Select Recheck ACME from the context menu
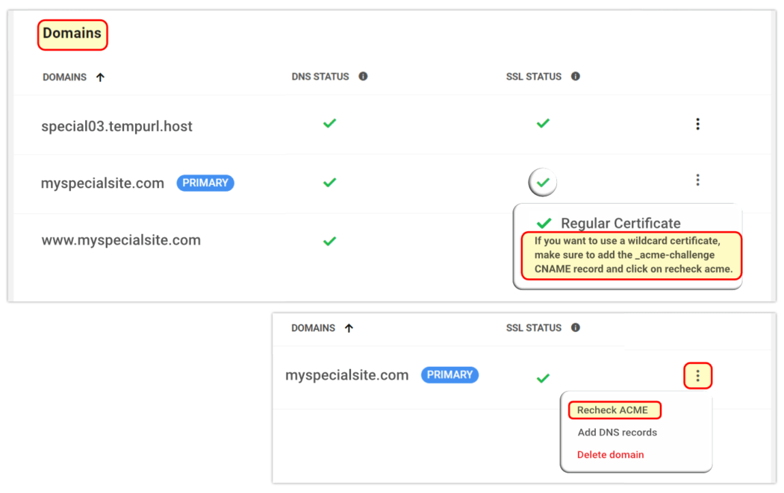 (615, 409)
